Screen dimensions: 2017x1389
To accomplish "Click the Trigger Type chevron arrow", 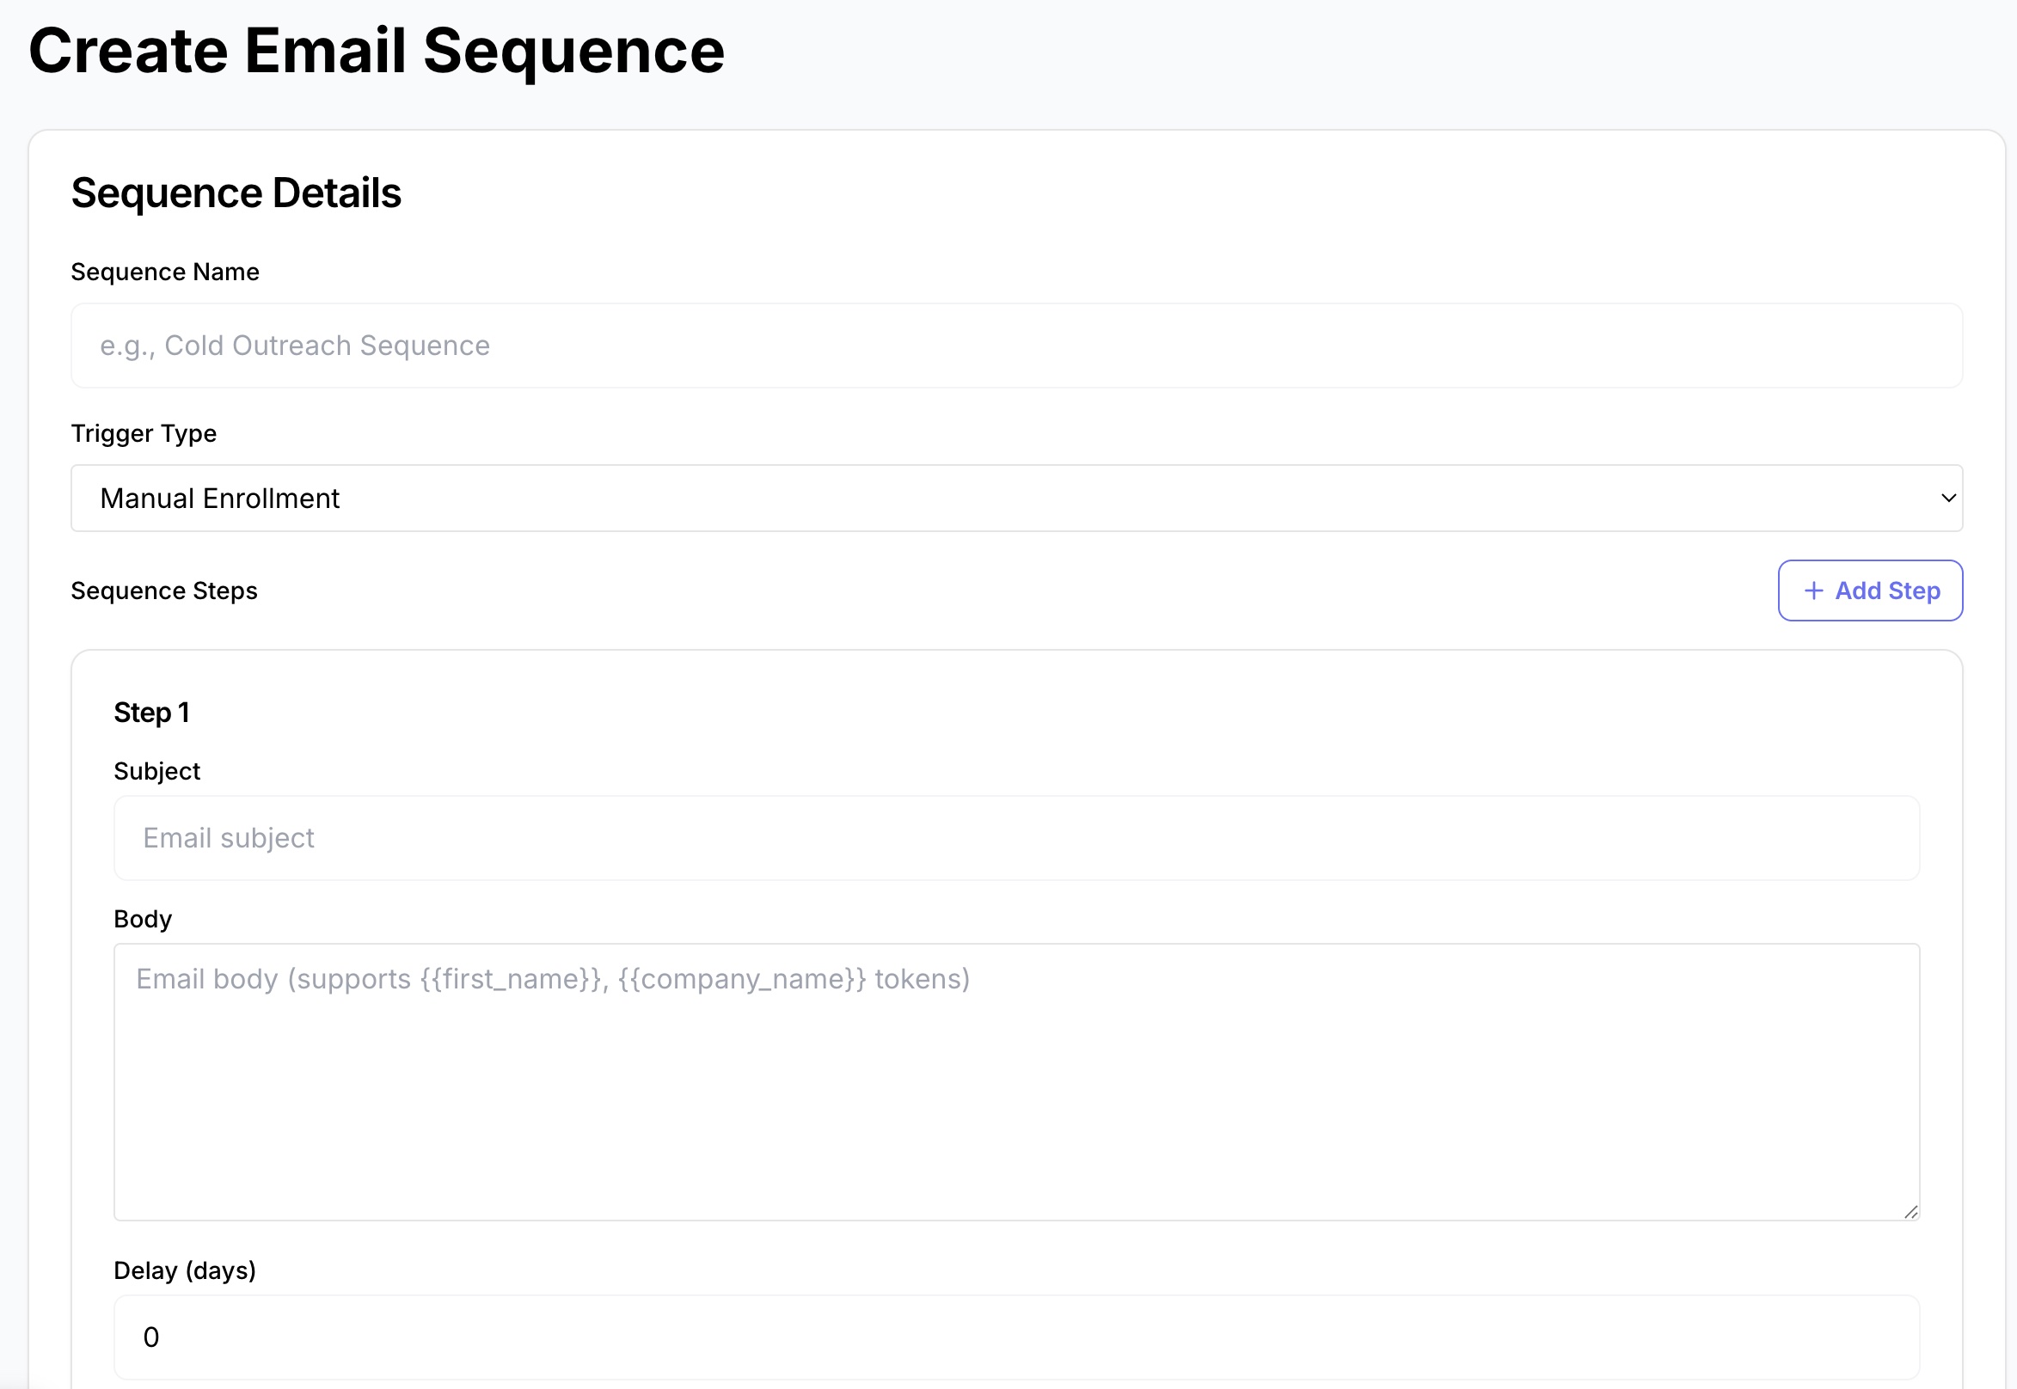I will coord(1948,498).
